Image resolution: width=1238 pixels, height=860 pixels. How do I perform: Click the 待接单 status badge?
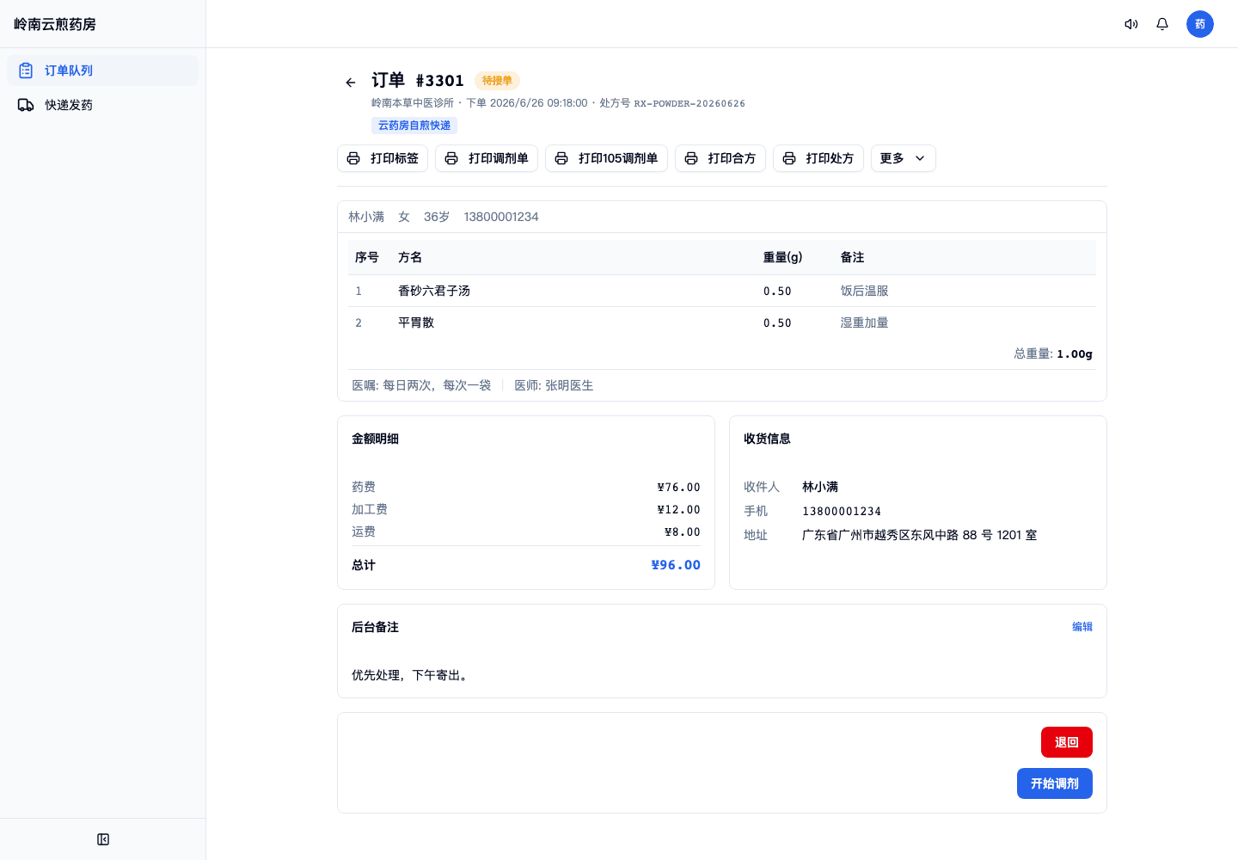(497, 81)
